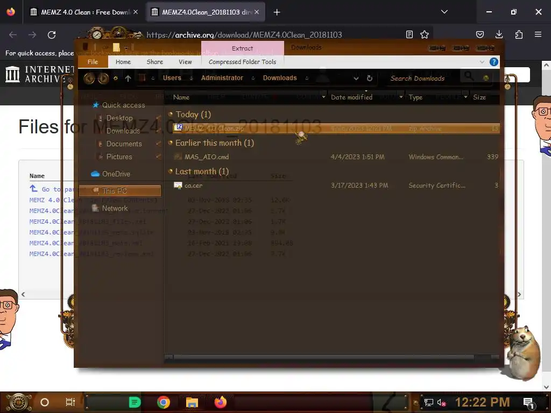The height and width of the screenshot is (413, 551).
Task: Collapse the Last month group
Action: [x=171, y=172]
